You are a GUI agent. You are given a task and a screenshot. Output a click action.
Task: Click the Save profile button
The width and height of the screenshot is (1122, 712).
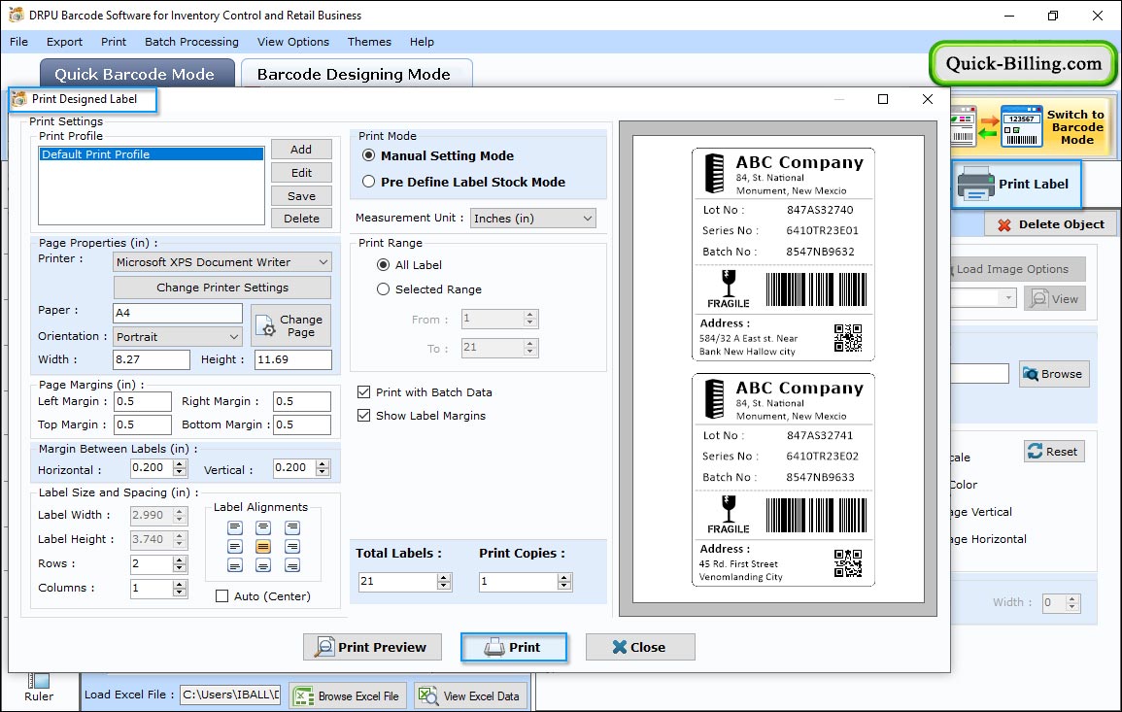point(301,196)
